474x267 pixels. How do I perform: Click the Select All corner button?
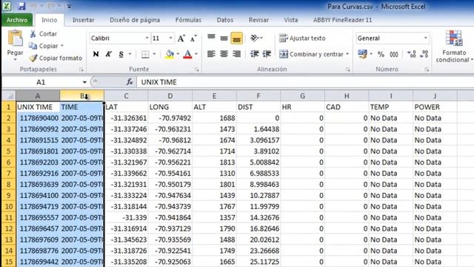(9, 96)
